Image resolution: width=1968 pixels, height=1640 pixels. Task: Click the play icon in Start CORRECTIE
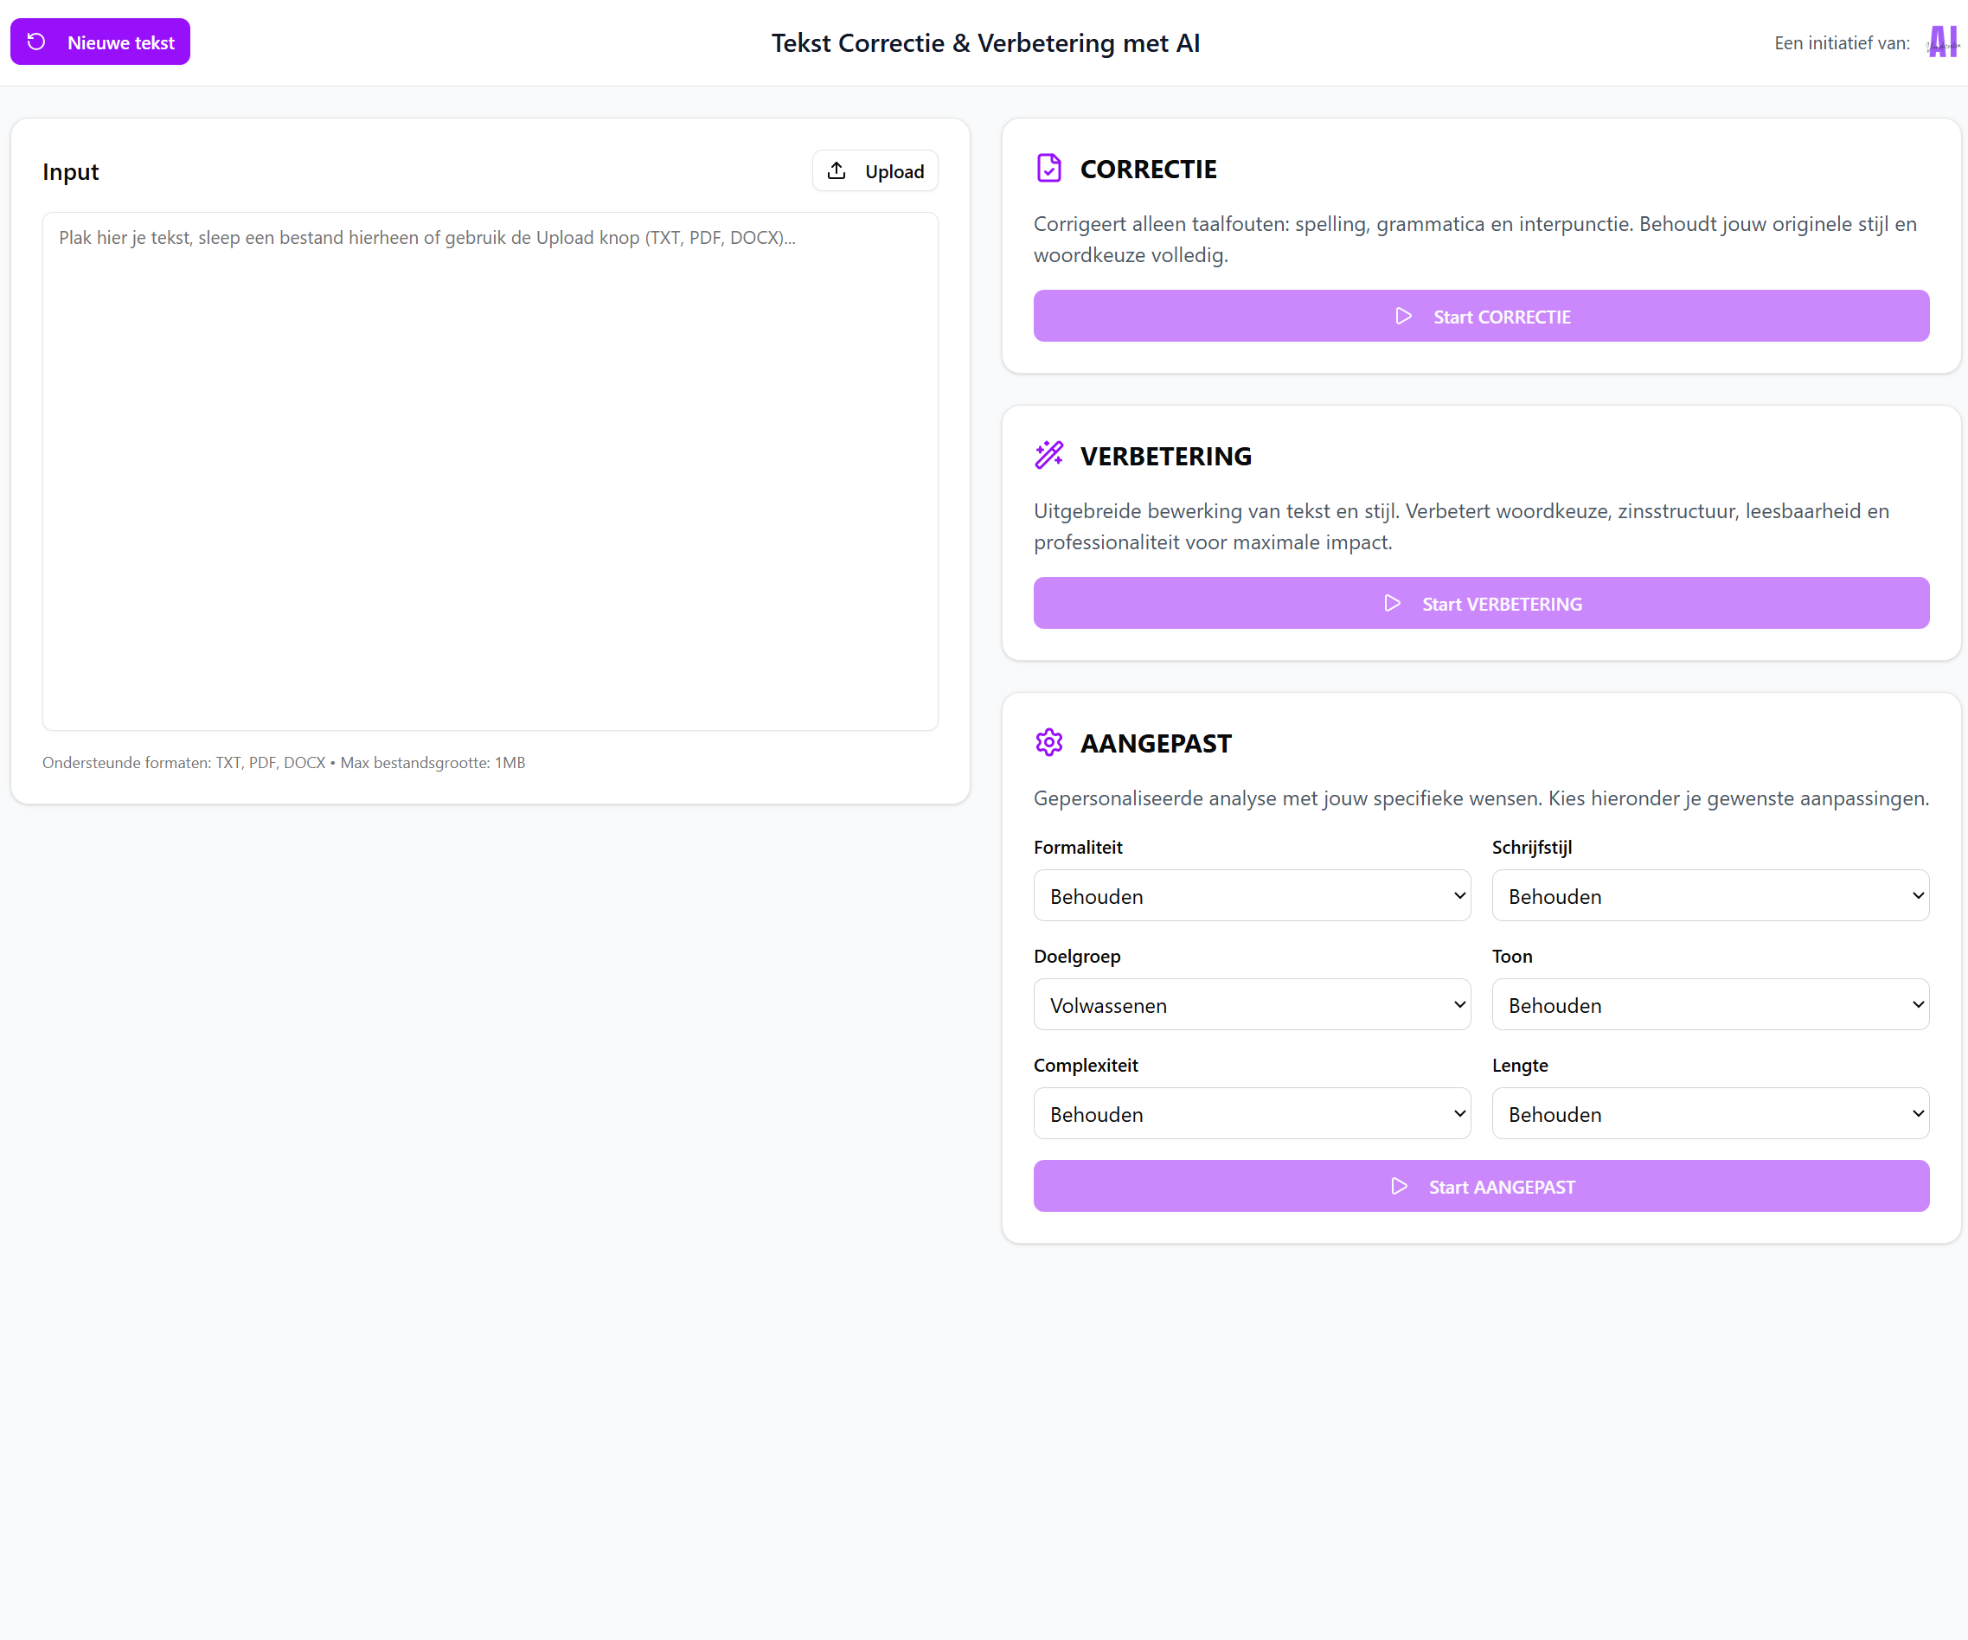[1403, 317]
